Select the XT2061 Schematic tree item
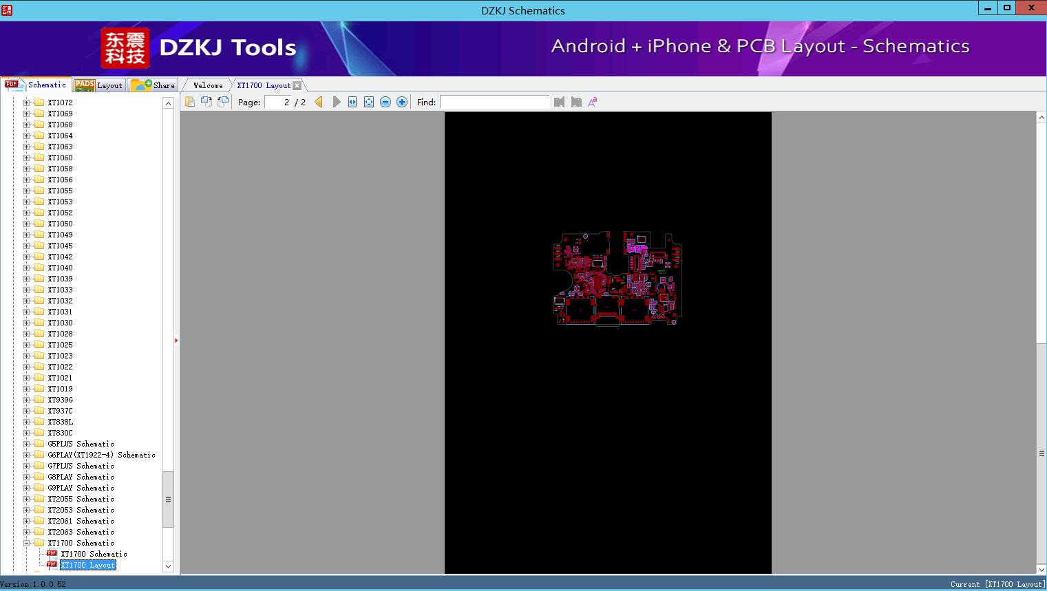 pos(81,521)
